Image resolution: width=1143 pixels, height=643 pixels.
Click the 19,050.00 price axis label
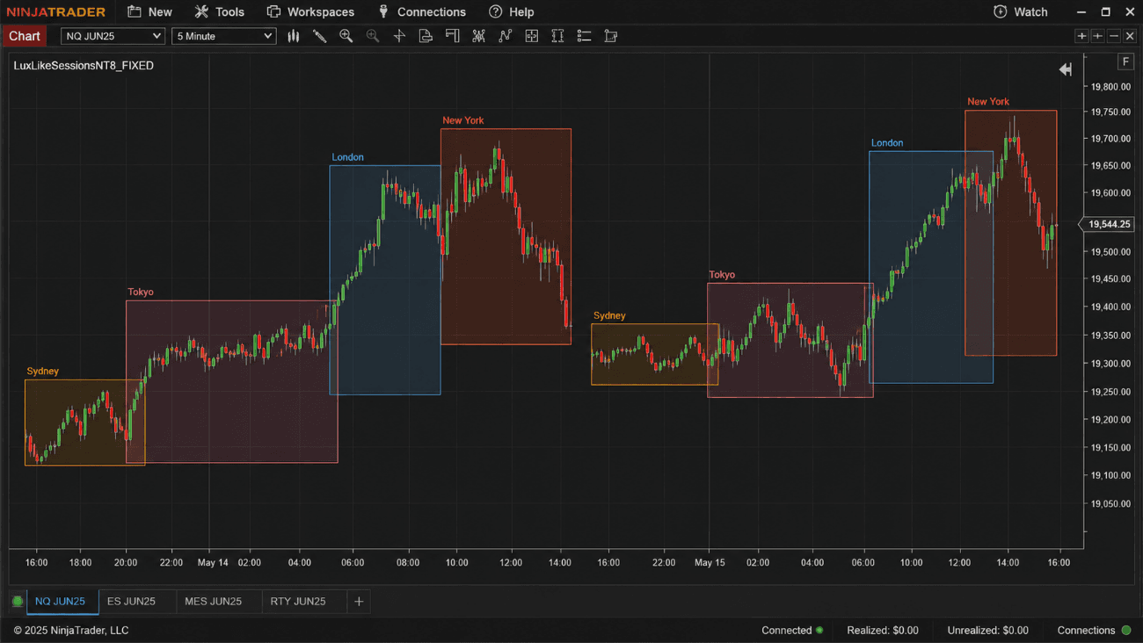[1110, 504]
